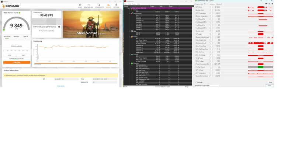Collapse the Temperatures group in HWMonitor
This screenshot has width=295, height=153.
tap(129, 14)
